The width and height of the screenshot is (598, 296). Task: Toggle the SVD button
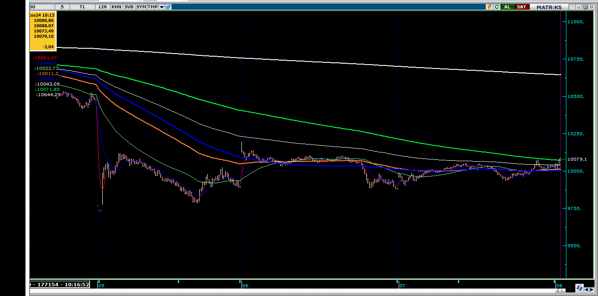point(129,7)
